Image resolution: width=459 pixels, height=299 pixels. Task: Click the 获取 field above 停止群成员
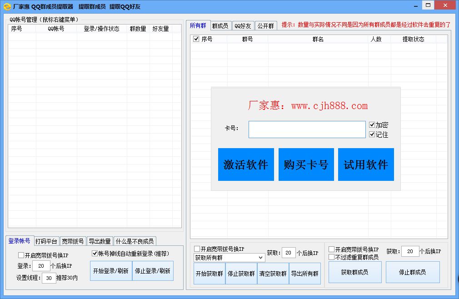[410, 251]
